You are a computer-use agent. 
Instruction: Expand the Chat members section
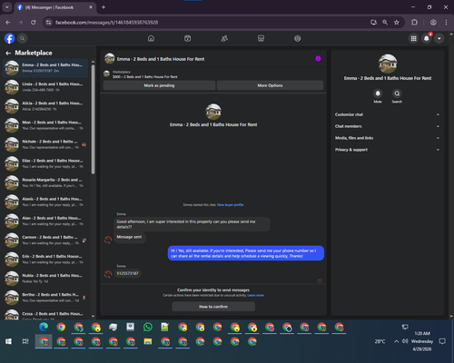tap(387, 126)
